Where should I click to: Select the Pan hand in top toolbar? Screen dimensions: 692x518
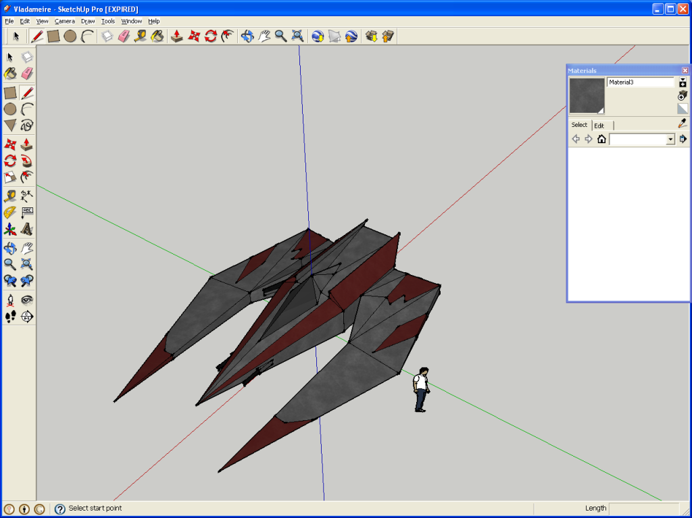click(x=264, y=36)
